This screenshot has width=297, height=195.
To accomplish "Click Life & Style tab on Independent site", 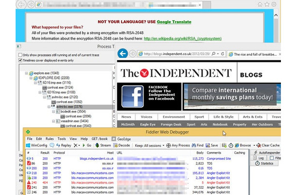I will click(223, 117).
